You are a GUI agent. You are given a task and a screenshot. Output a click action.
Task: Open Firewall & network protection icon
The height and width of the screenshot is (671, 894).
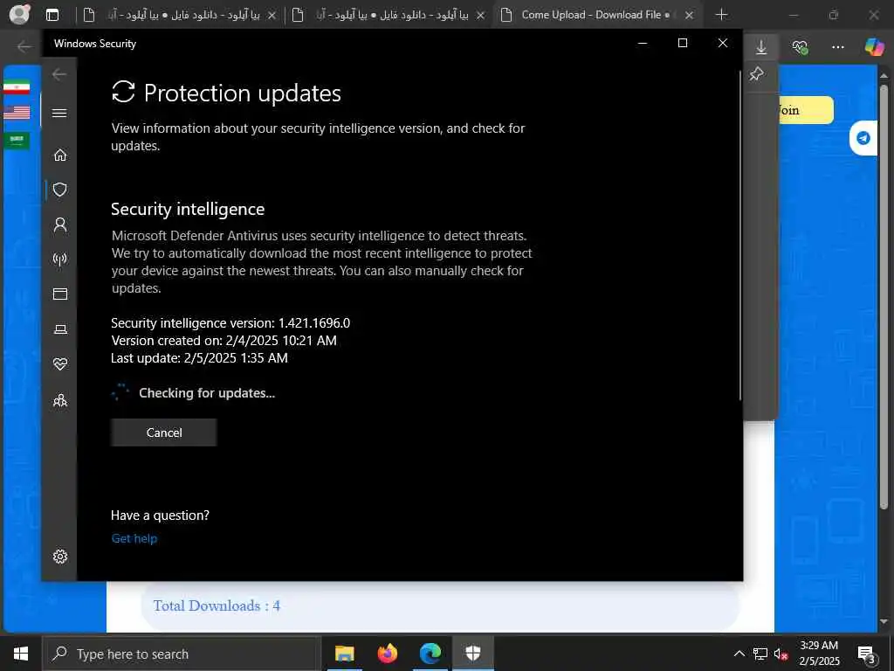(60, 259)
